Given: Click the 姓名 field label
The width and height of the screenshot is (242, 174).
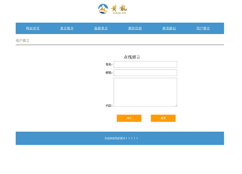Looking at the screenshot, I should [109, 64].
